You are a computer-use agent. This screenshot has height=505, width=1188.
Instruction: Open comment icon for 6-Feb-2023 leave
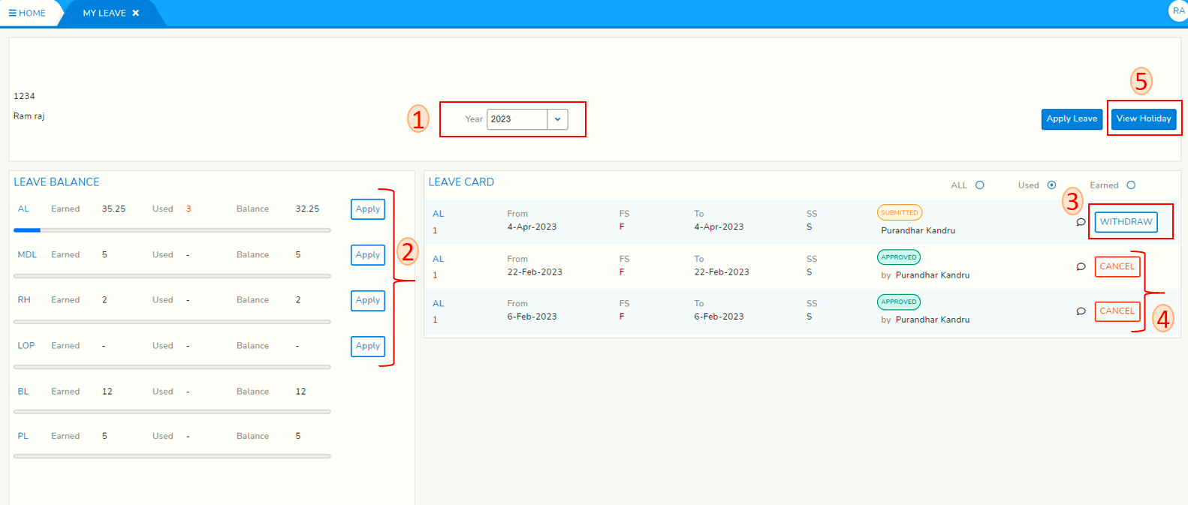[x=1081, y=311]
